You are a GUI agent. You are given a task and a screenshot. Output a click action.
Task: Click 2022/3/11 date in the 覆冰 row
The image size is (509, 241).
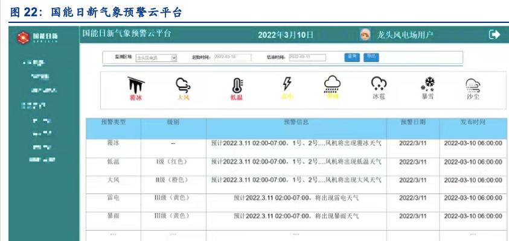point(413,143)
